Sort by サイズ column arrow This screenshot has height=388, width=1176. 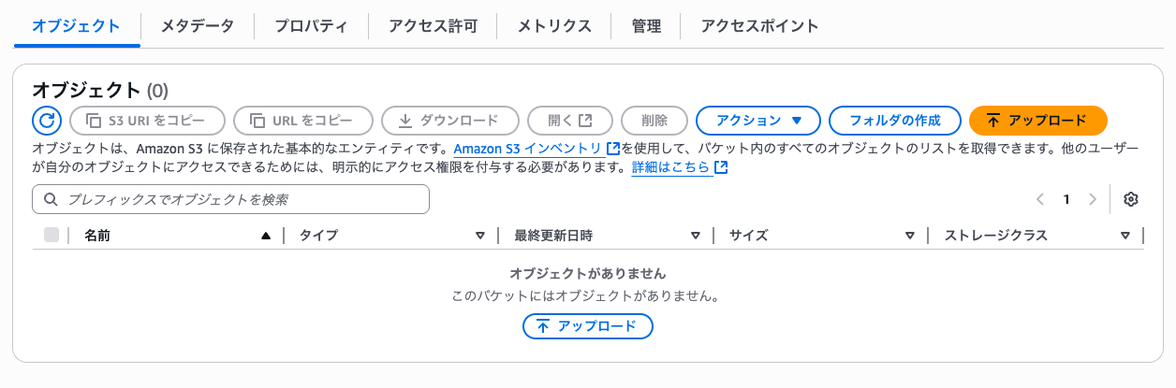[910, 236]
